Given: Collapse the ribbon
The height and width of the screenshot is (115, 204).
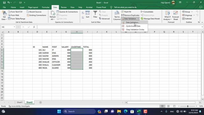Looking at the screenshot, I should coord(202,22).
